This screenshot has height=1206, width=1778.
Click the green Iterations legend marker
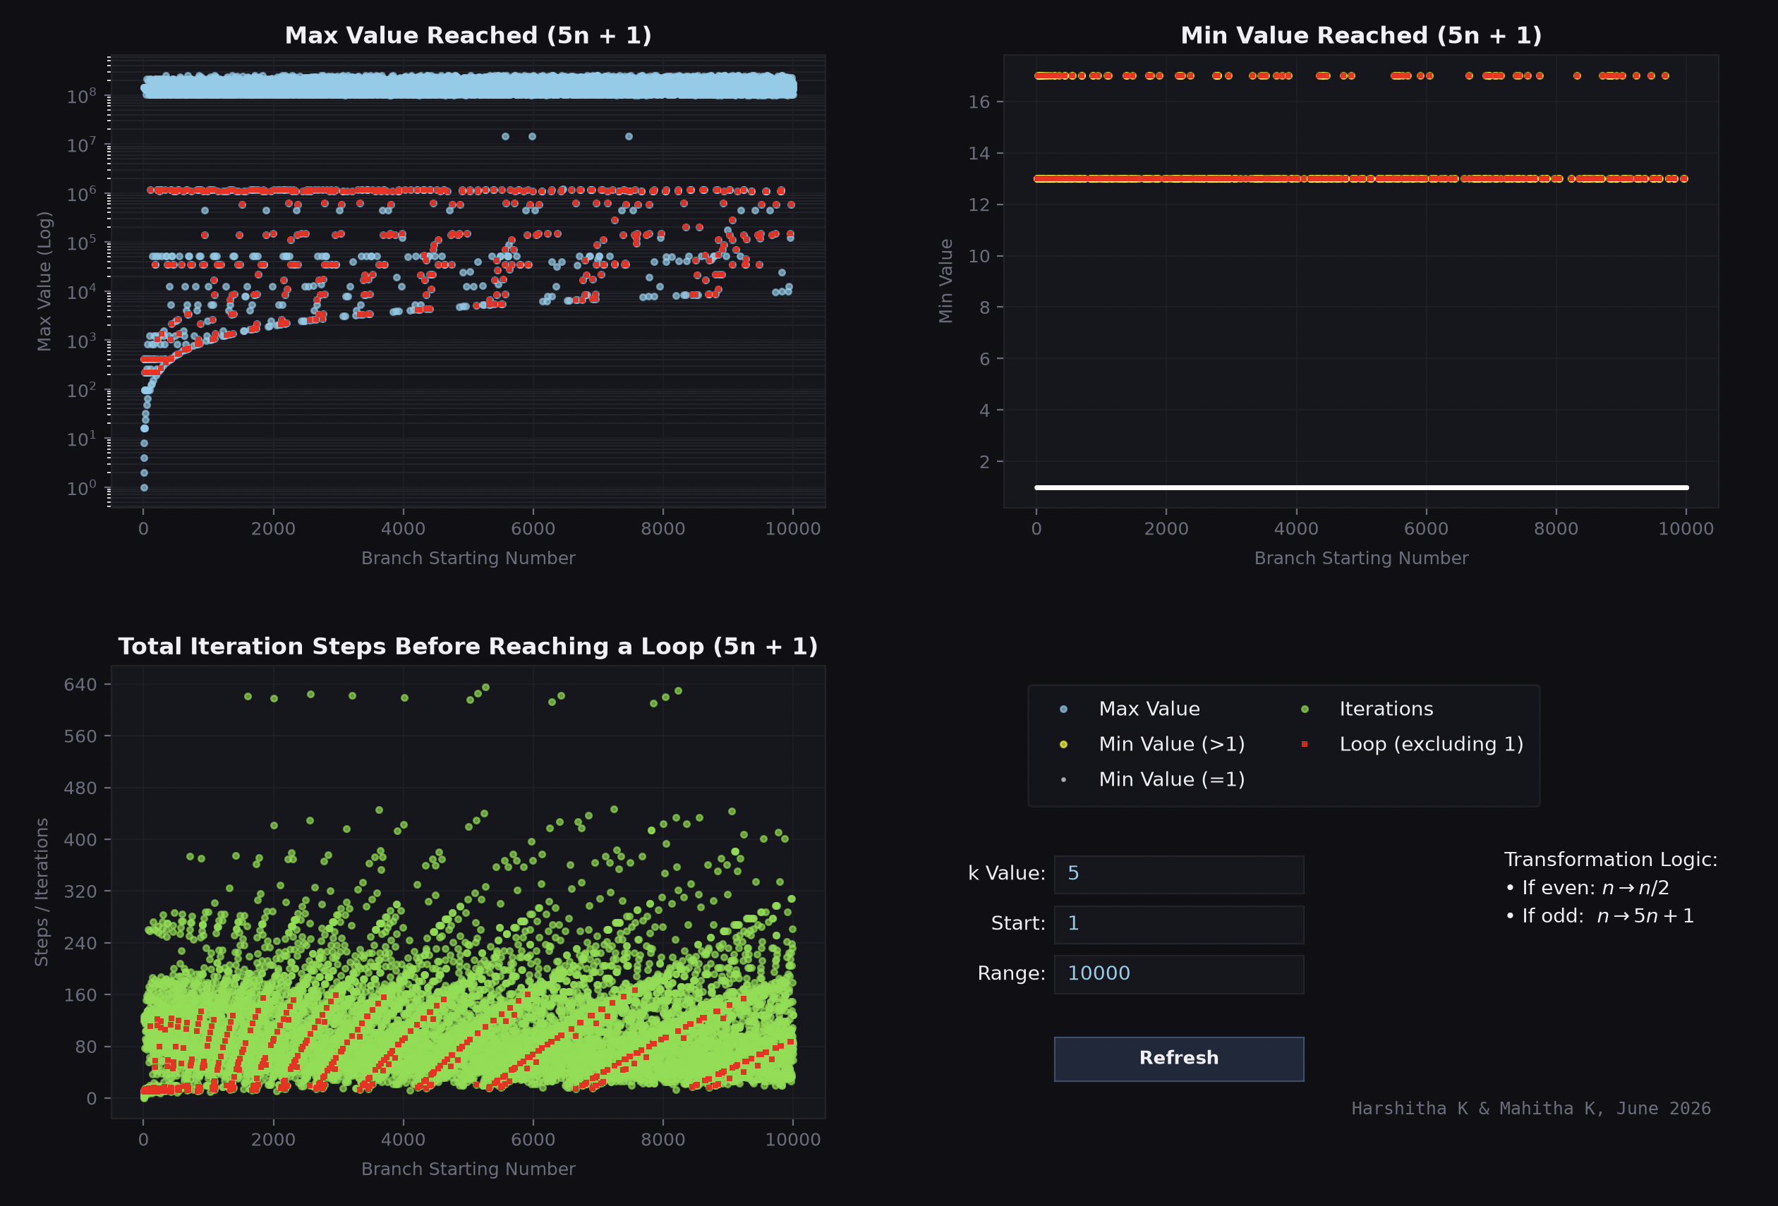tap(1305, 709)
